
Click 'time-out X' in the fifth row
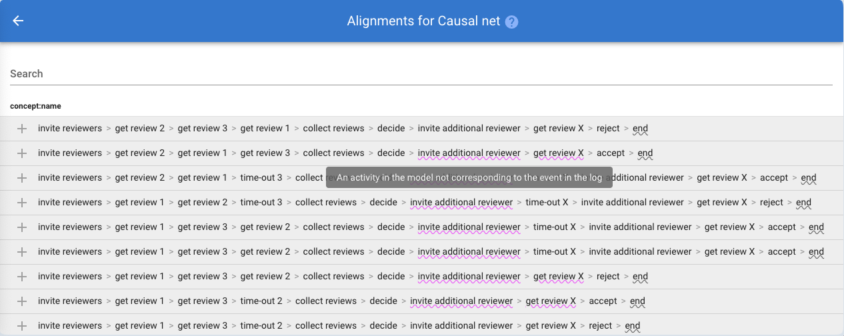tap(555, 227)
